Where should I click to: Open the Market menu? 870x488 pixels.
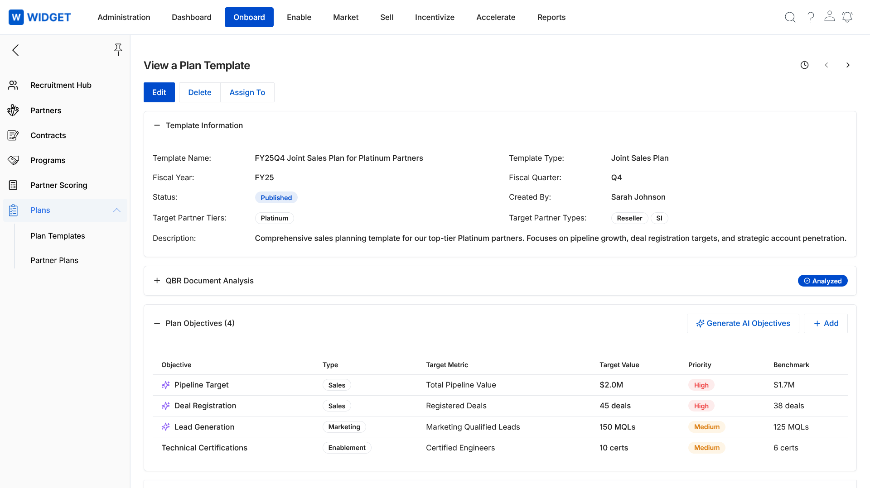click(345, 17)
